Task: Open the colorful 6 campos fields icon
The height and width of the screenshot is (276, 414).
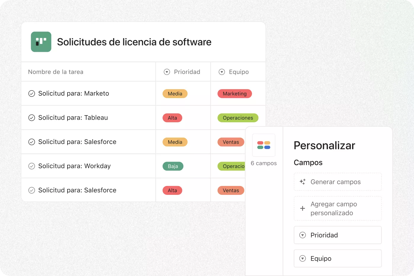Action: click(264, 145)
